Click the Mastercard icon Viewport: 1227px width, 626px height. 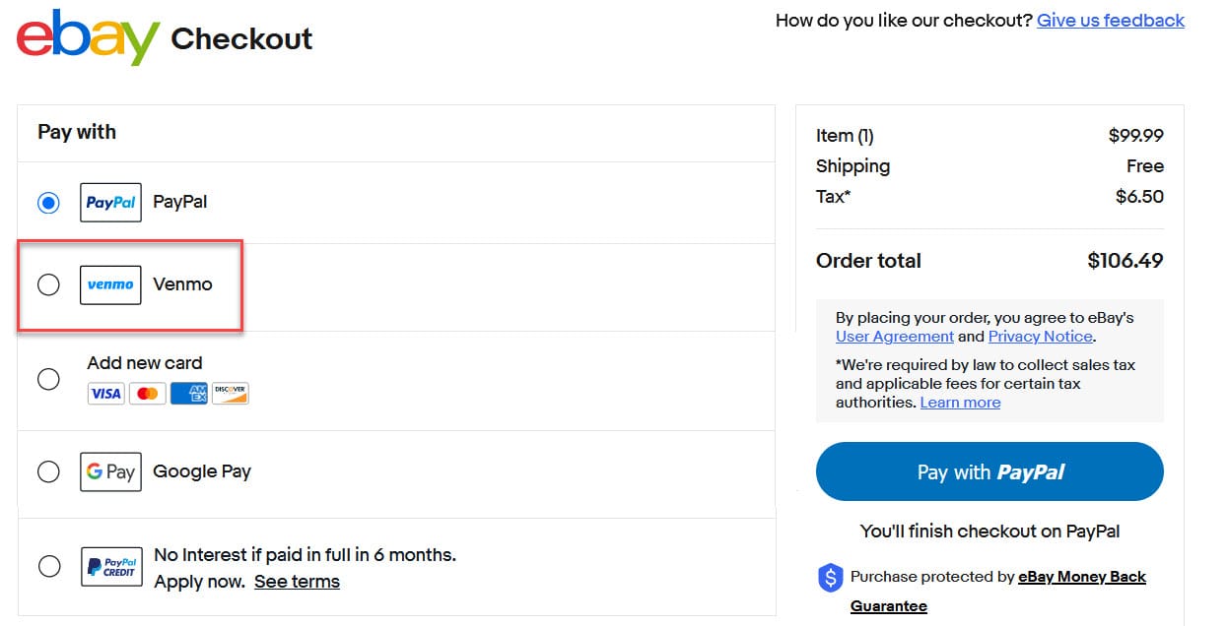(147, 394)
